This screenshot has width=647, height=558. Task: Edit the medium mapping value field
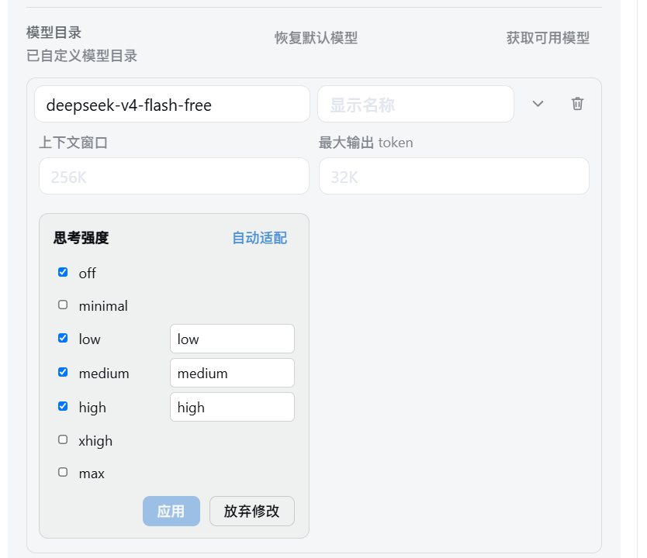[x=232, y=373]
